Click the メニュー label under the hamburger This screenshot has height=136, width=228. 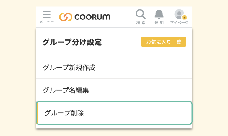point(47,22)
